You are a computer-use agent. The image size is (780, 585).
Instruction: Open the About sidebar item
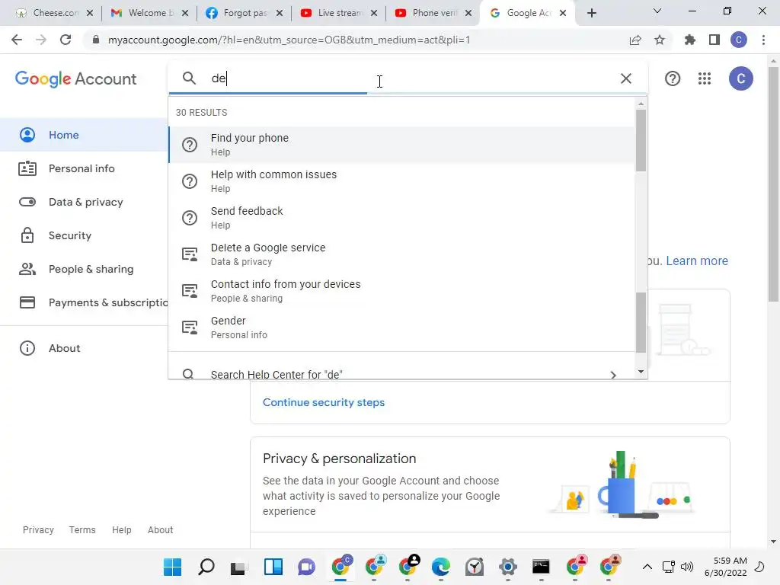click(84, 348)
